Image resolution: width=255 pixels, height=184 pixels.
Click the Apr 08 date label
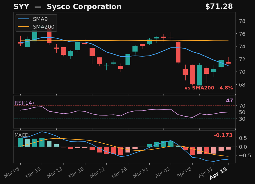184,173
